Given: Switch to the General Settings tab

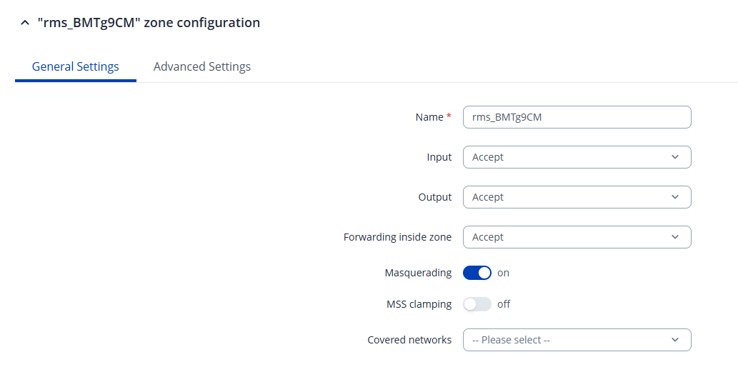Looking at the screenshot, I should 75,66.
